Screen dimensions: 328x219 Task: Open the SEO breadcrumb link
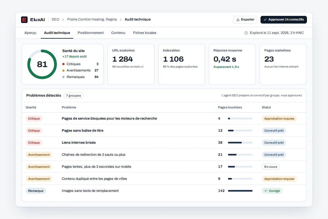click(x=55, y=19)
